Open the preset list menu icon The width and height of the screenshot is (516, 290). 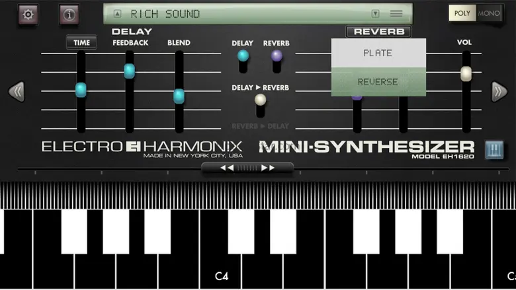pos(396,13)
